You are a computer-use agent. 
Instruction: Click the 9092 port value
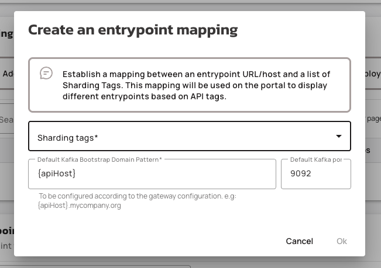point(300,174)
